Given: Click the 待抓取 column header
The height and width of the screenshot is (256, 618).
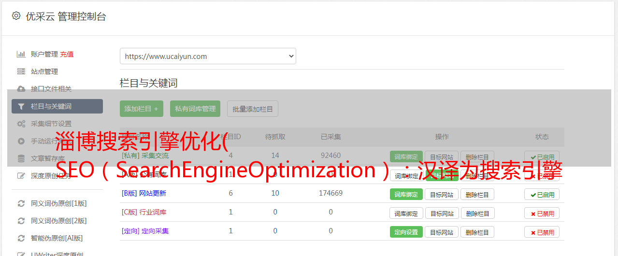Looking at the screenshot, I should [275, 137].
